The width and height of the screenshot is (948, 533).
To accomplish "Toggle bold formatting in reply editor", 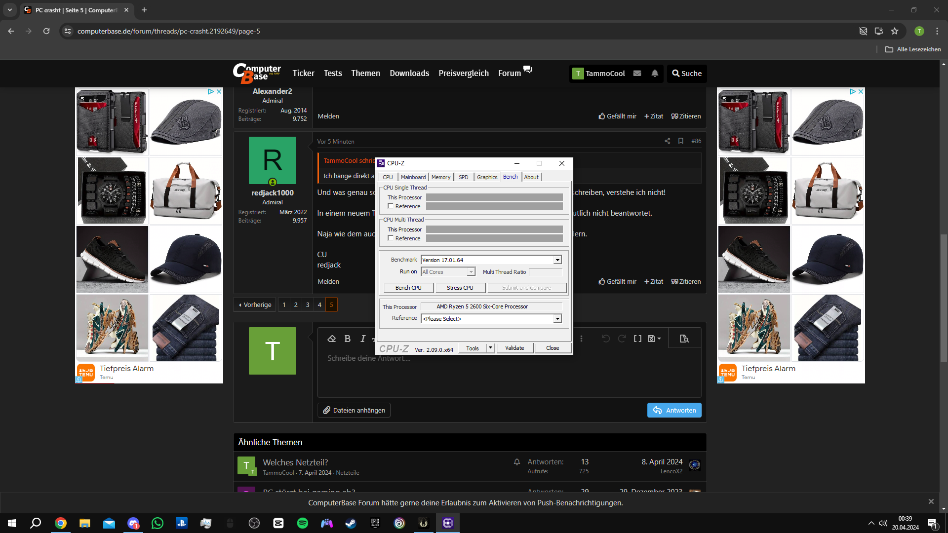I will 348,339.
